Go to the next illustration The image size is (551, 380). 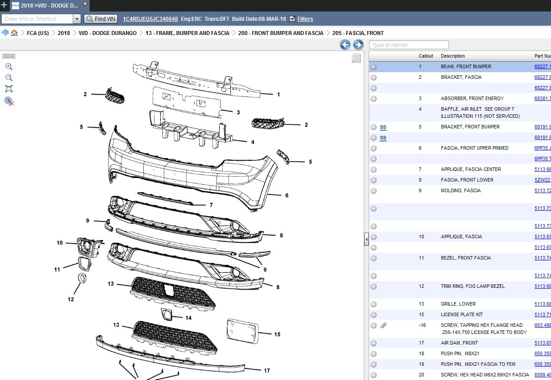pos(358,45)
